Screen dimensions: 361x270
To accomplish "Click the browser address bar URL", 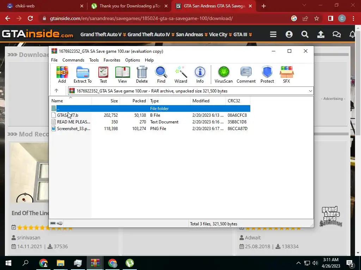I will point(141,18).
